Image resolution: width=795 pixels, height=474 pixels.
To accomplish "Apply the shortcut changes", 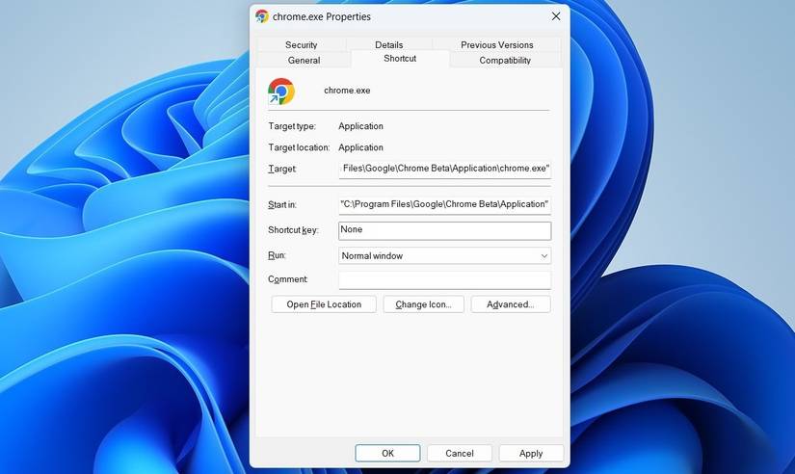I will 531,453.
